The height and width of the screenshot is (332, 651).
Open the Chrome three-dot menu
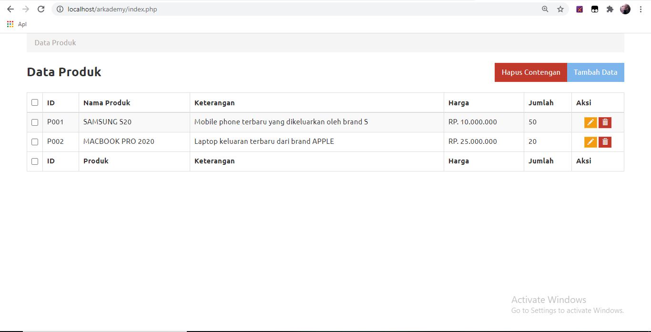(x=641, y=9)
